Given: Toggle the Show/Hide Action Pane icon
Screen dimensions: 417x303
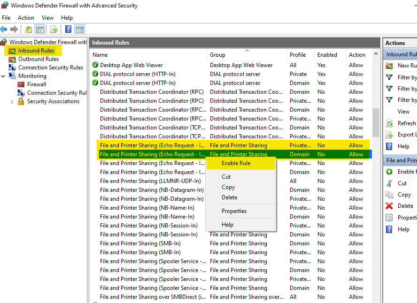Looking at the screenshot, I should [x=80, y=29].
